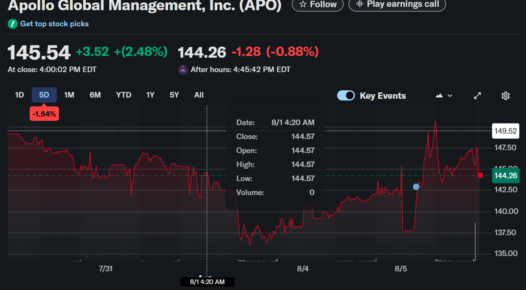Click the 140.00 price axis label
The image size is (526, 290).
point(505,211)
